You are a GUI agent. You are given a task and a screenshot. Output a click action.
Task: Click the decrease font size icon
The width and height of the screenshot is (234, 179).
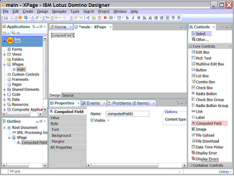pyautogui.click(x=150, y=18)
